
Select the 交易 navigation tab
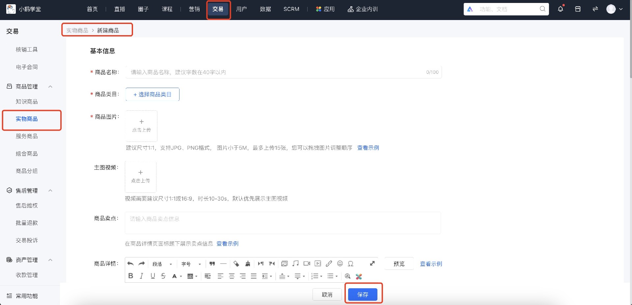pos(218,9)
